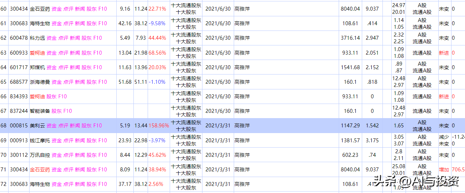This screenshot has height=193, width=465.
Task: Open 资金 link for 美利云
Action: click(51, 125)
